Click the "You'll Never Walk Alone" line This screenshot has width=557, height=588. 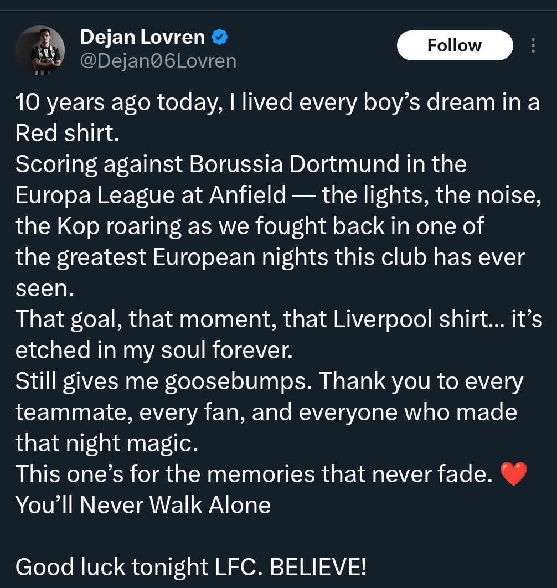(143, 504)
